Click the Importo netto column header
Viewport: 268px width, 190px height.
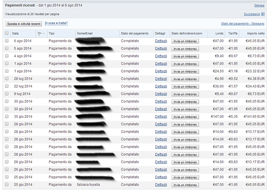tap(256, 33)
